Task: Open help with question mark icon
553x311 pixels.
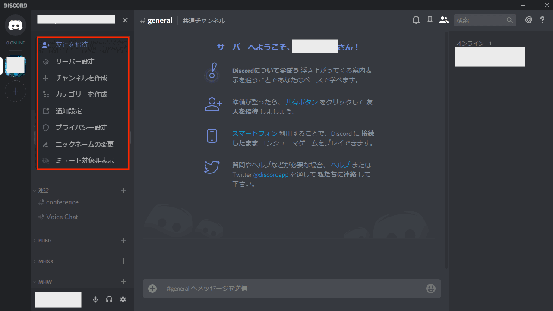Action: (x=543, y=20)
